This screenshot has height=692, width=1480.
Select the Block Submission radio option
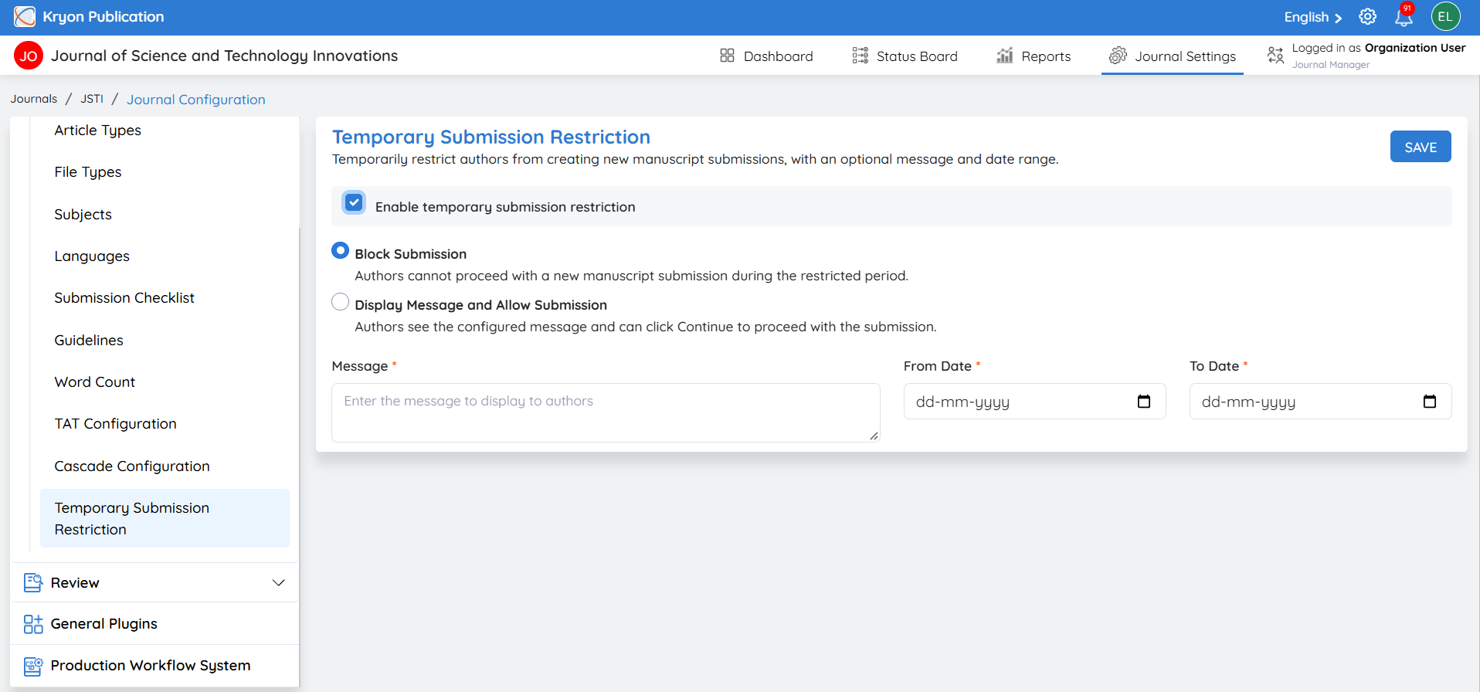tap(340, 250)
